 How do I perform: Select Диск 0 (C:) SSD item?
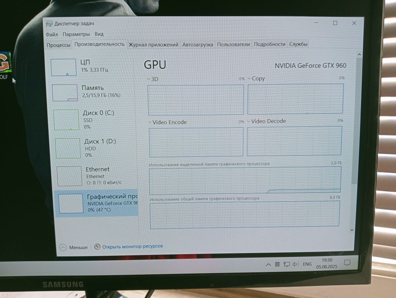(x=94, y=120)
